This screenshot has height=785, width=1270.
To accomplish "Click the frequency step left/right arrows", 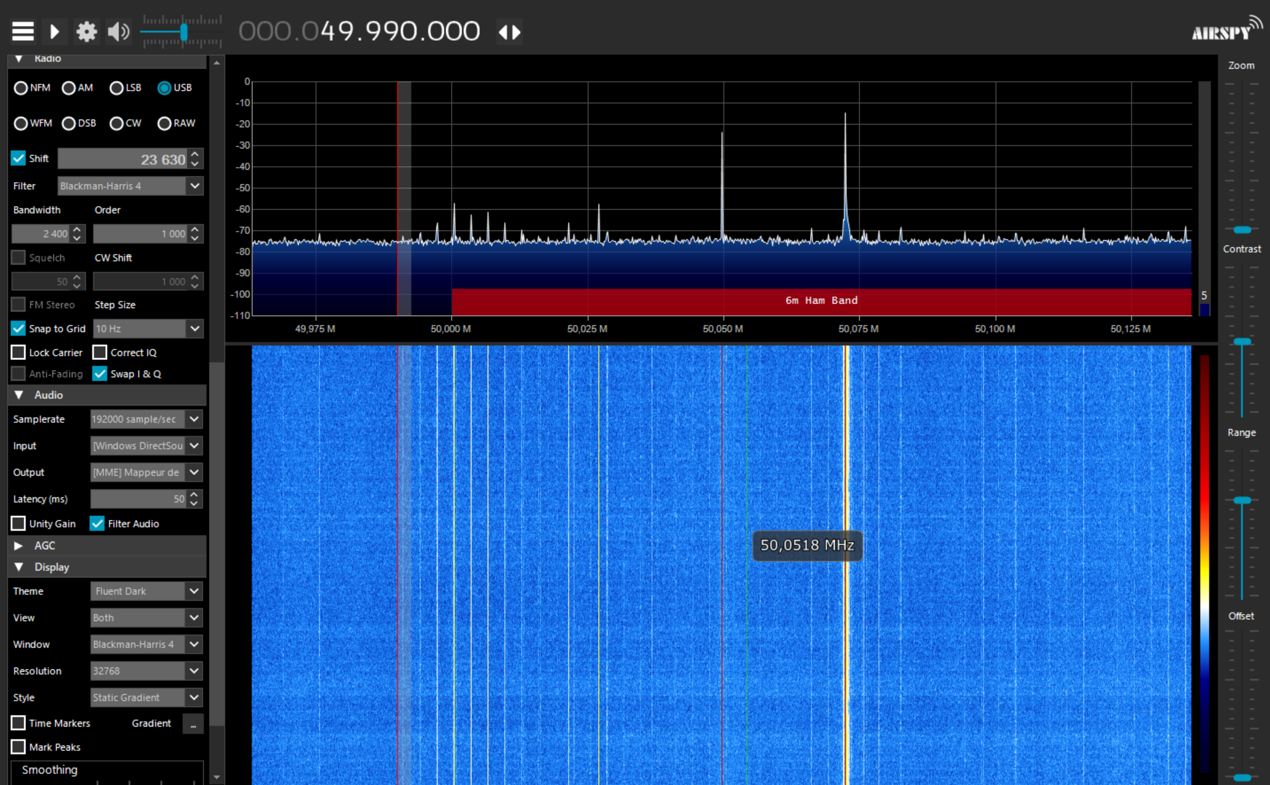I will (509, 32).
